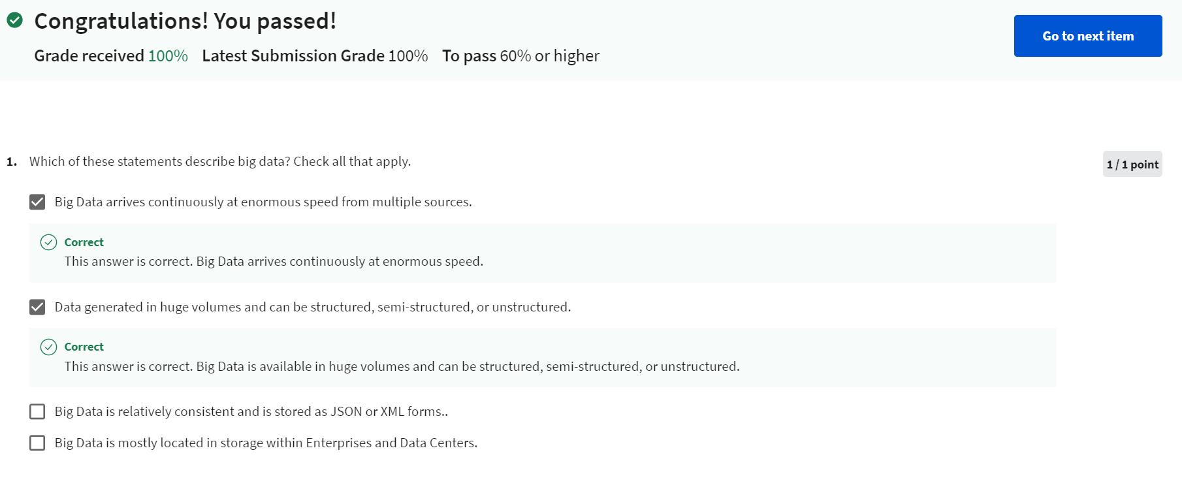Click the "Go to next item" button

[x=1087, y=36]
